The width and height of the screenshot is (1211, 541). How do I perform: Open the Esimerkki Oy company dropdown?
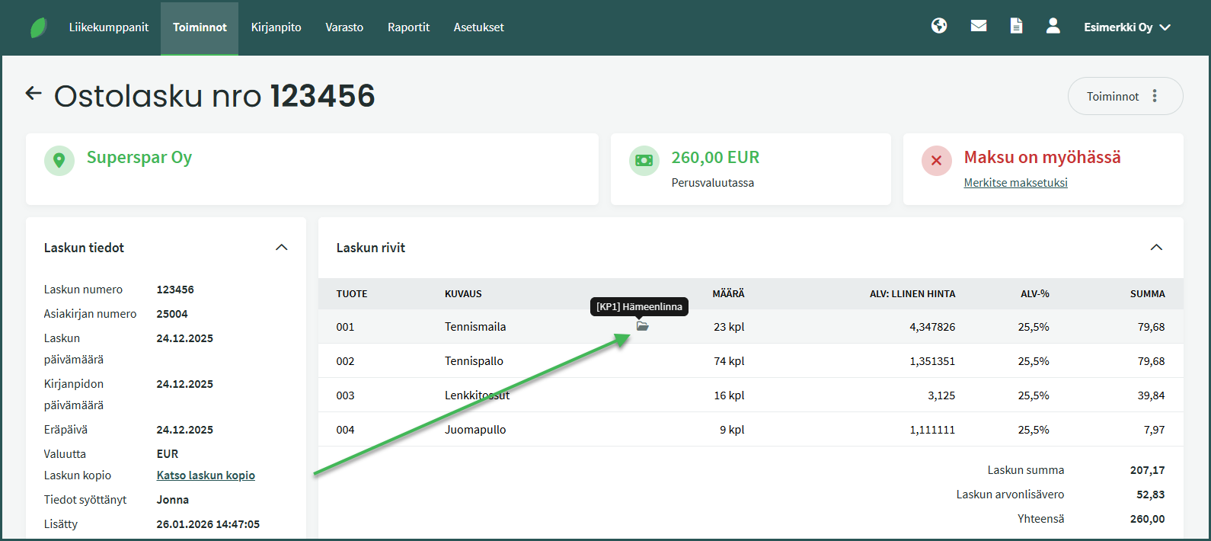[x=1126, y=27]
